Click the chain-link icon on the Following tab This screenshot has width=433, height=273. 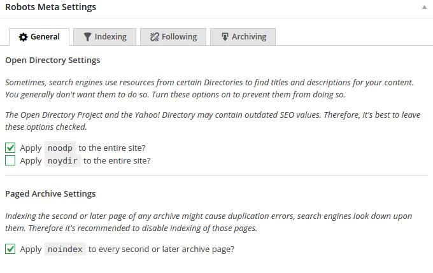pyautogui.click(x=154, y=37)
